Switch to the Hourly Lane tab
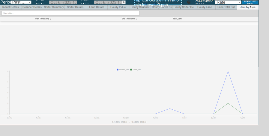This screenshot has width=269, height=136. click(205, 7)
